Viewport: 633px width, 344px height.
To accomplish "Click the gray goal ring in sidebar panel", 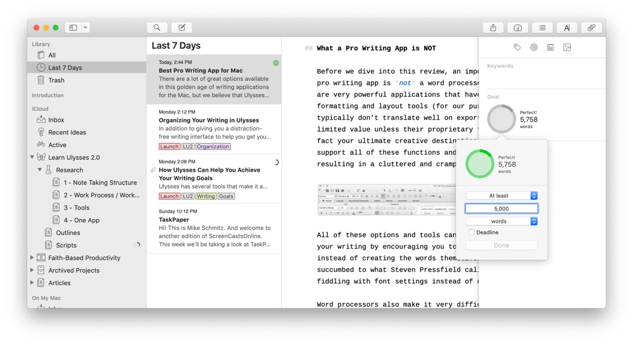I will 501,119.
